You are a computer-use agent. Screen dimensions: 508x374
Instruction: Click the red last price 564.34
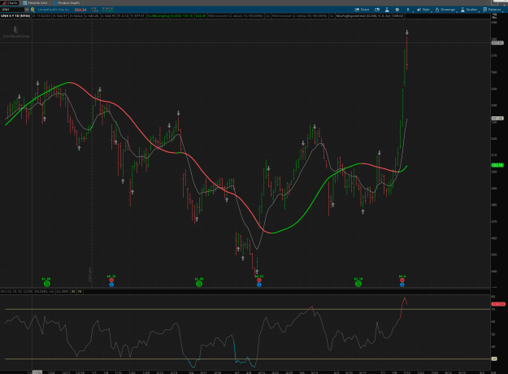pyautogui.click(x=80, y=10)
